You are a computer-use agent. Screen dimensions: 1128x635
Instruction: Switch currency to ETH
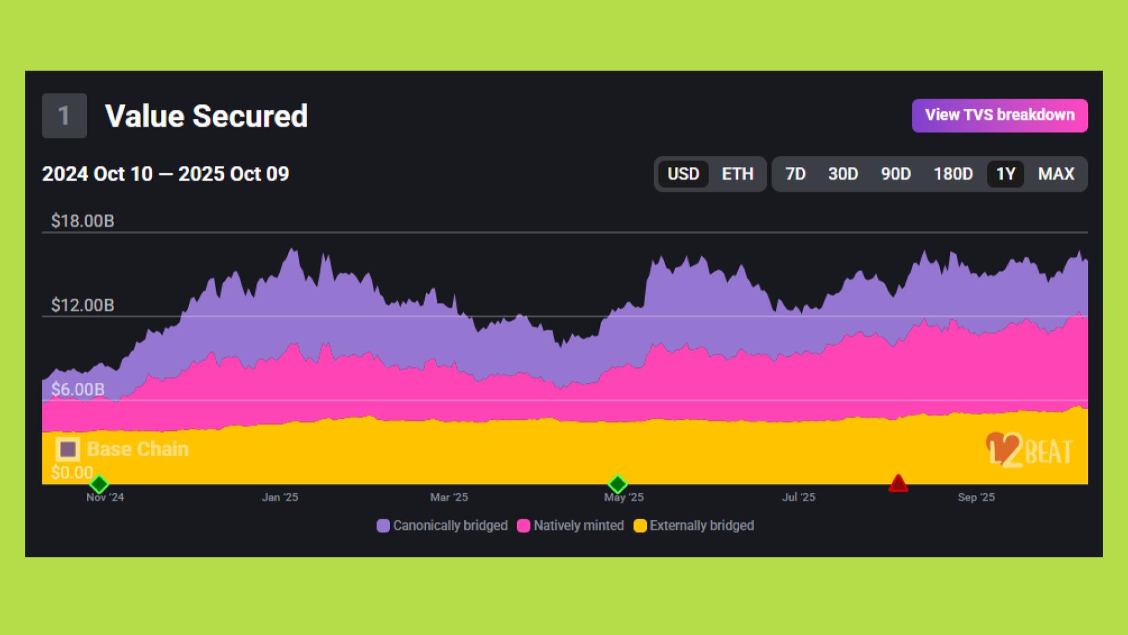coord(737,174)
